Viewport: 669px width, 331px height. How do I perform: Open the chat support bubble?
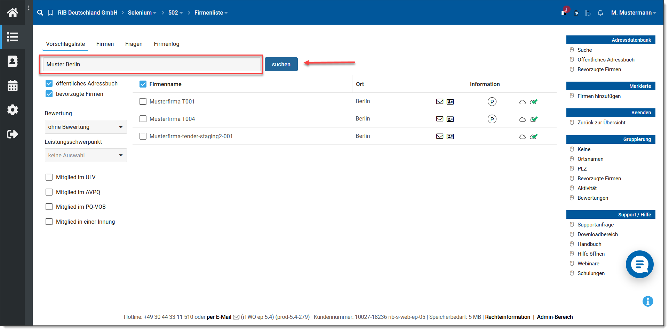click(639, 264)
